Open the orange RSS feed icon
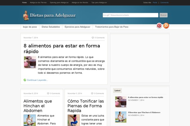The image size is (190, 126). click(x=166, y=26)
